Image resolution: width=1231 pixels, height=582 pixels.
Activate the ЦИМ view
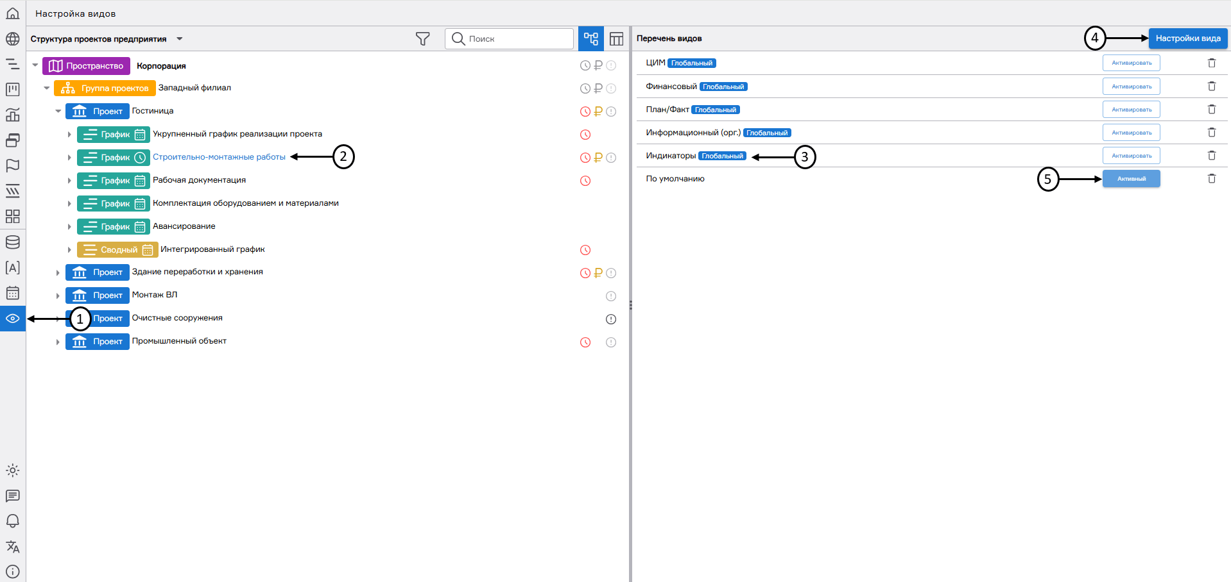point(1131,63)
